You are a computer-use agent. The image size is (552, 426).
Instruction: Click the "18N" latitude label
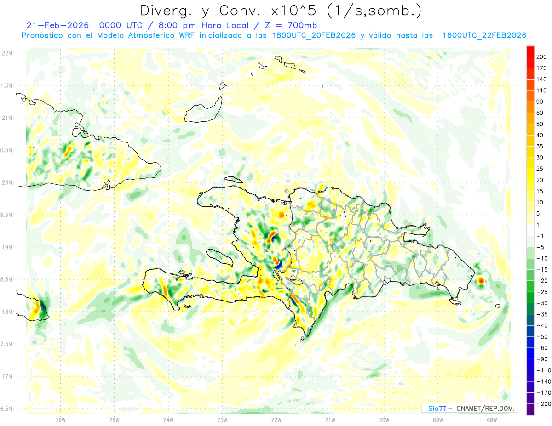(x=6, y=312)
